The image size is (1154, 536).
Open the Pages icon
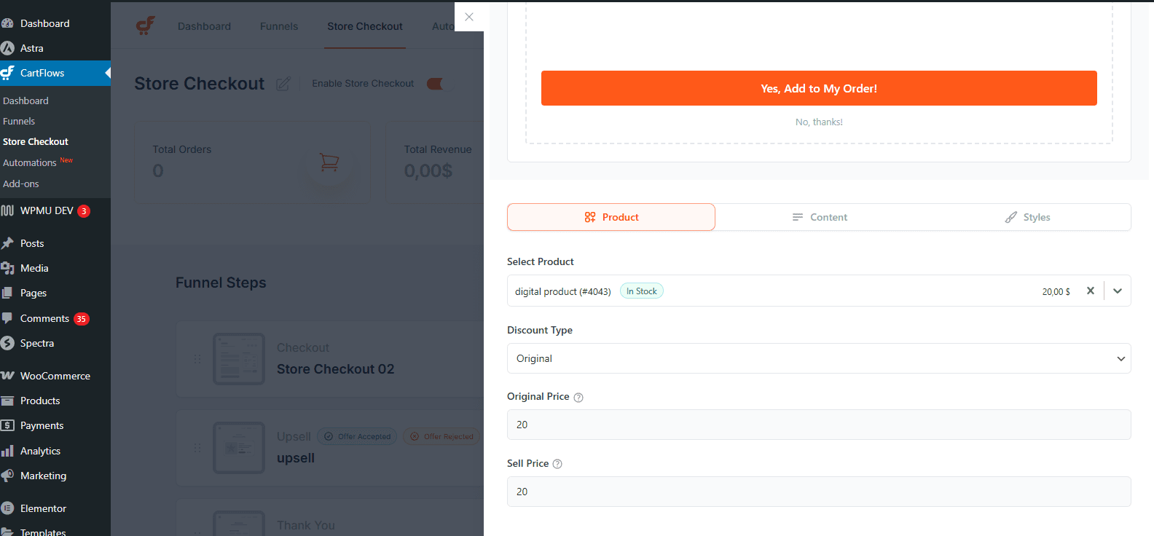point(7,293)
